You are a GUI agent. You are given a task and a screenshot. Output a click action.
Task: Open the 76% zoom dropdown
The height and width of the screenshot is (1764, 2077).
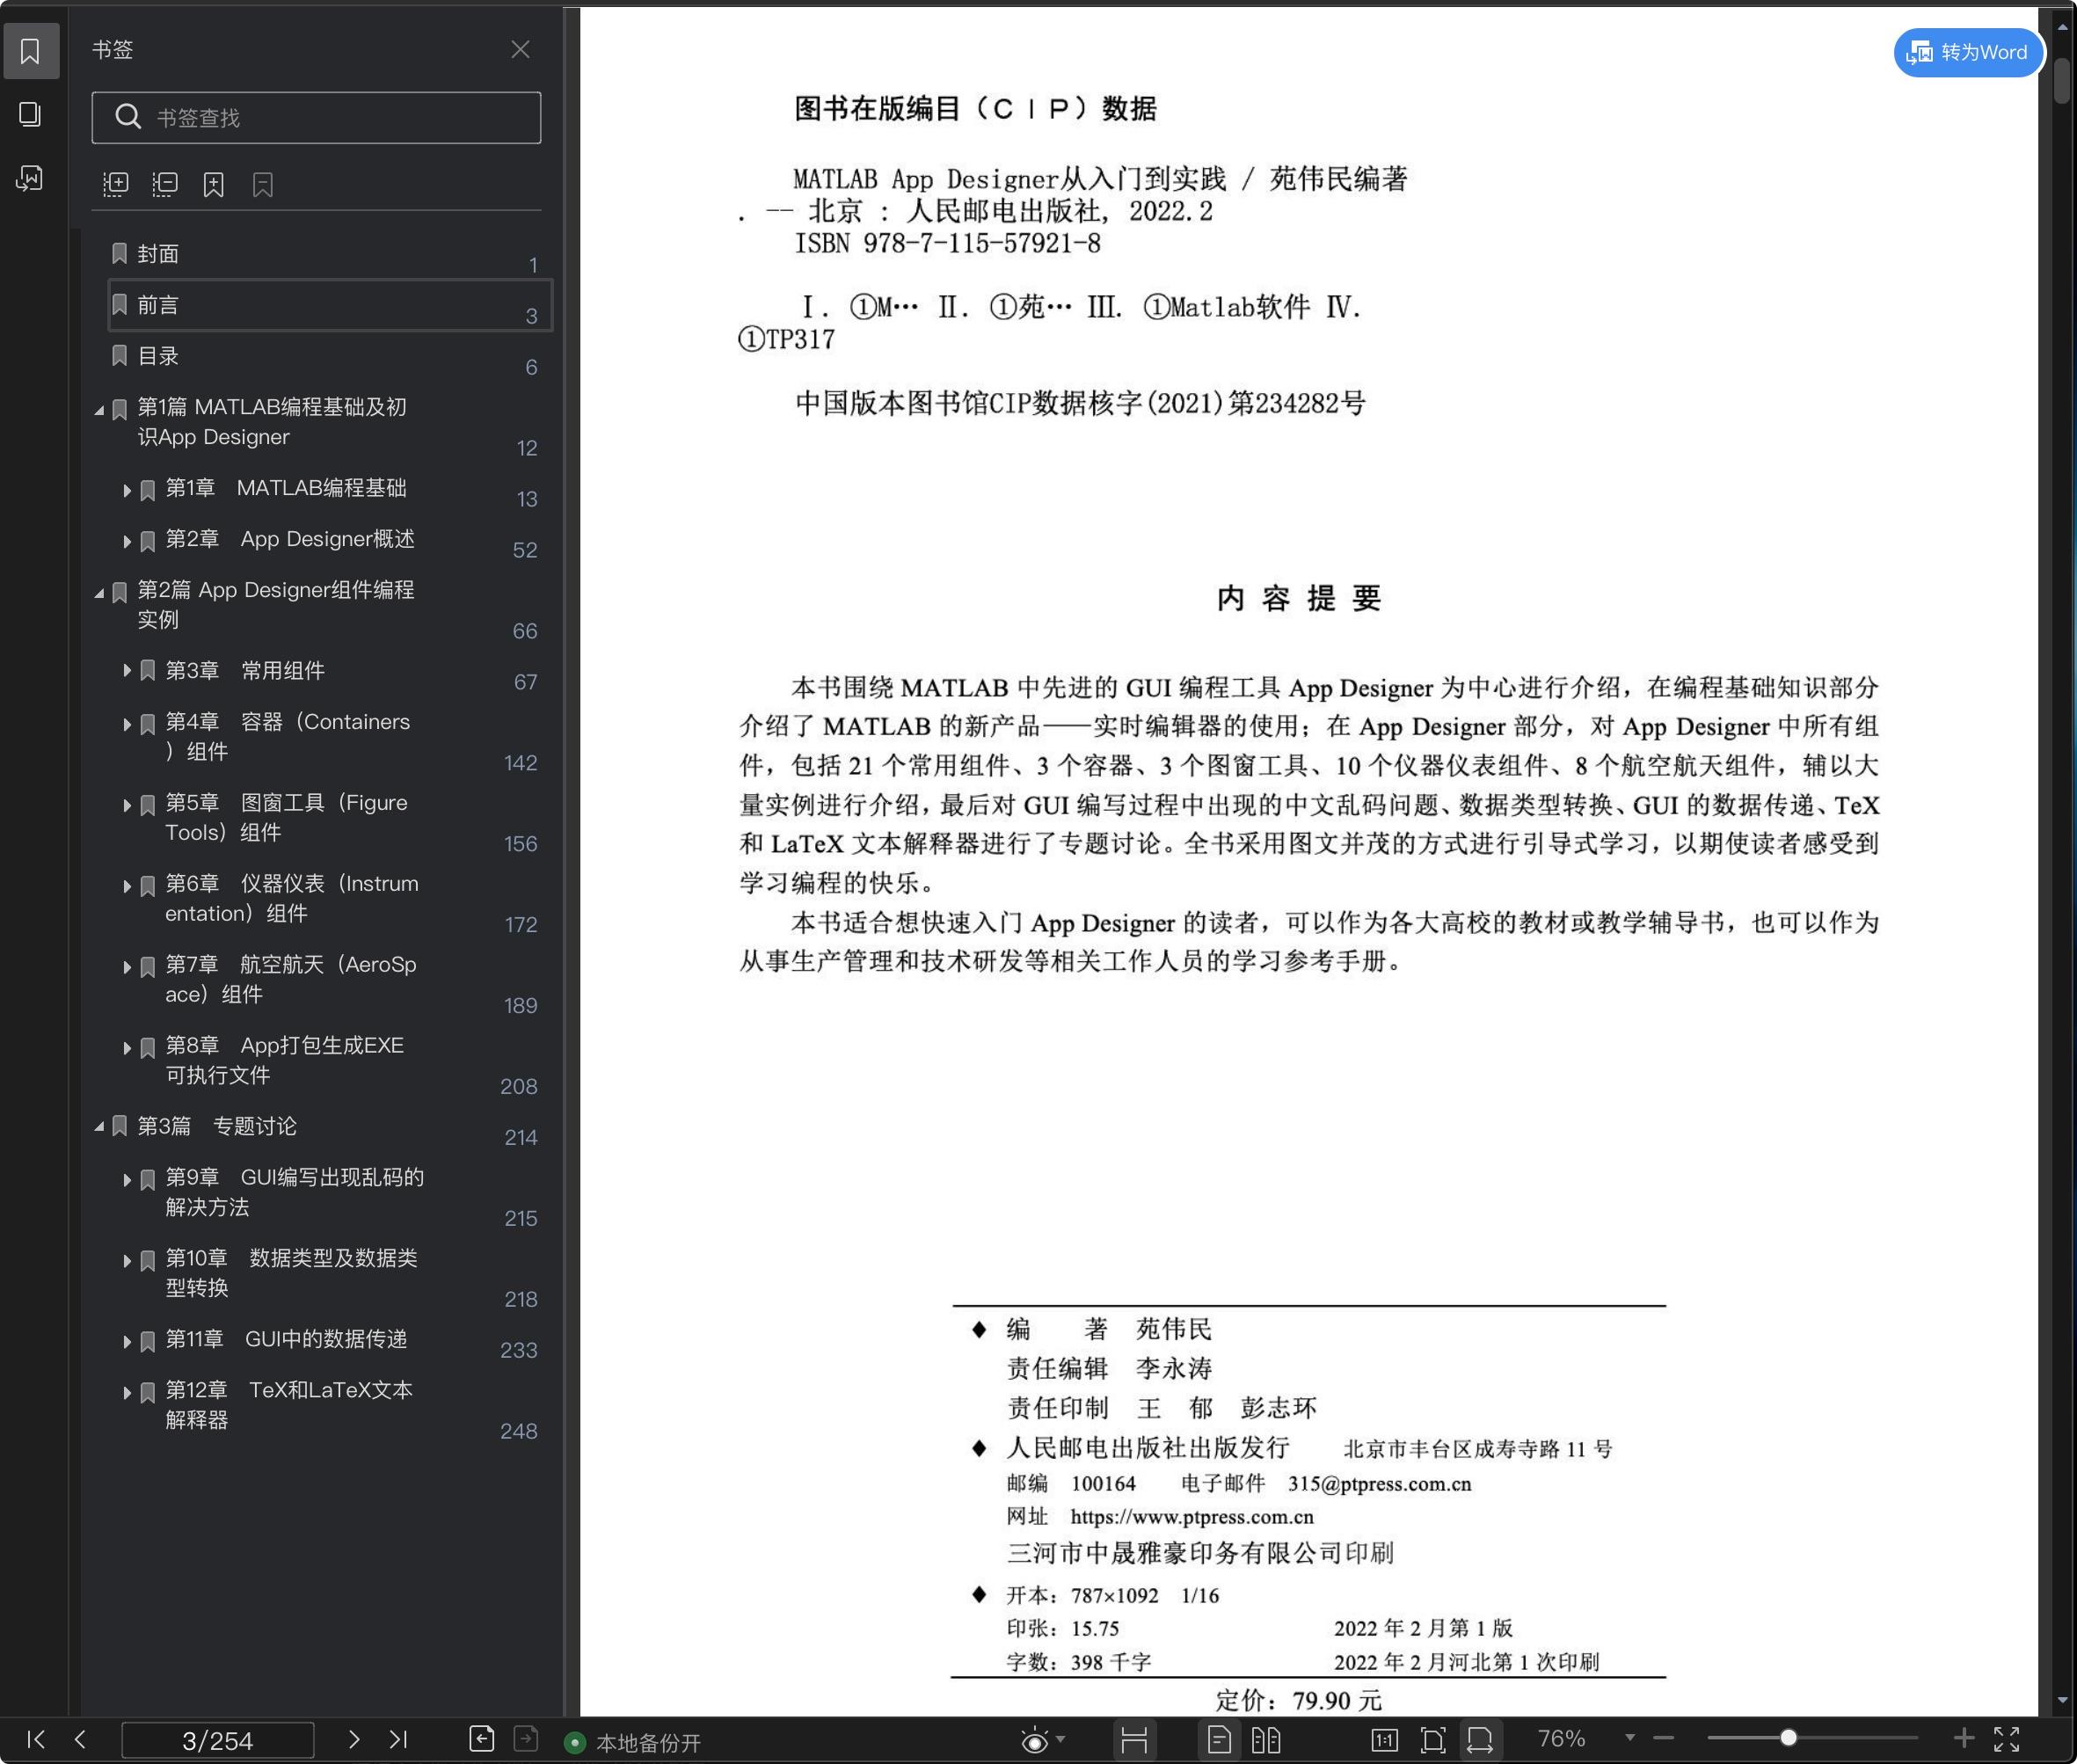pyautogui.click(x=1629, y=1738)
